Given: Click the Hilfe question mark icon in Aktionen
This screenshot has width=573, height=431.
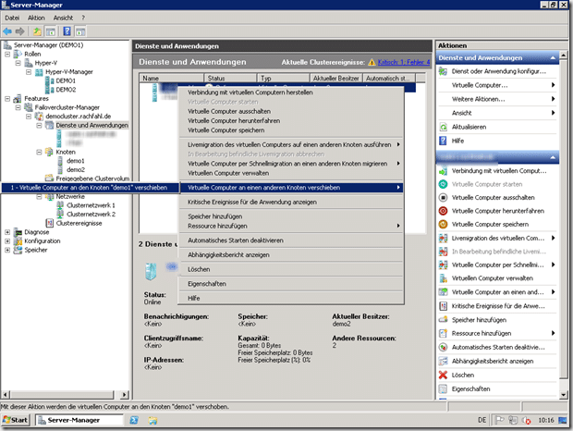Looking at the screenshot, I should 443,142.
